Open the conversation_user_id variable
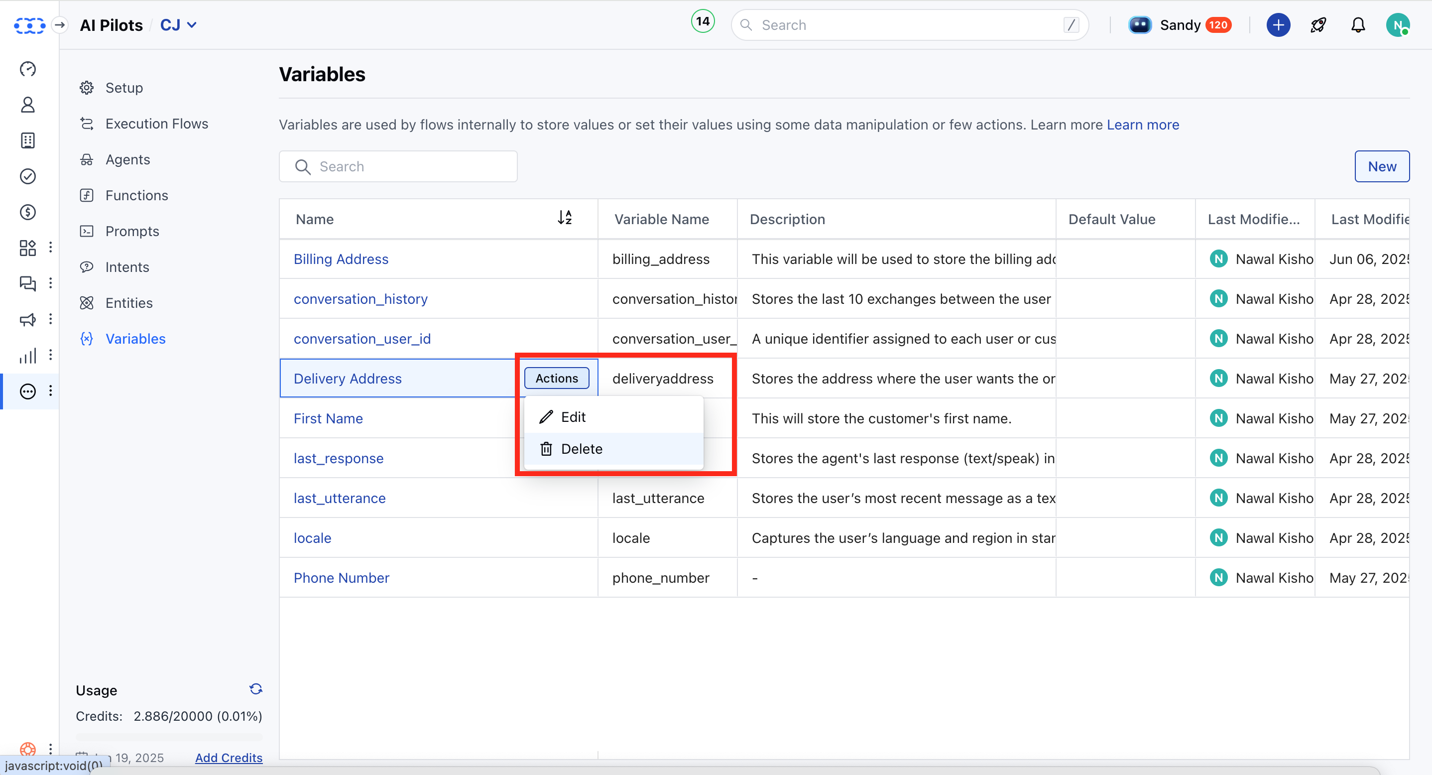Image resolution: width=1432 pixels, height=775 pixels. point(362,339)
